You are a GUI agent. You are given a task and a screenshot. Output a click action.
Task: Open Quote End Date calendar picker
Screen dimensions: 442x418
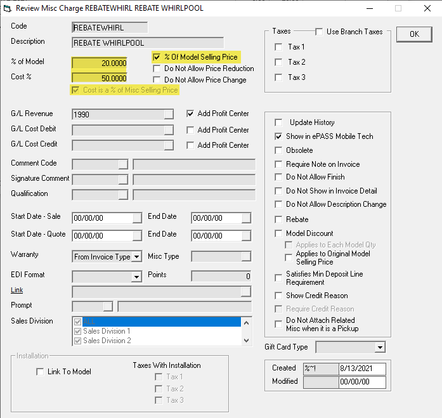coord(246,235)
